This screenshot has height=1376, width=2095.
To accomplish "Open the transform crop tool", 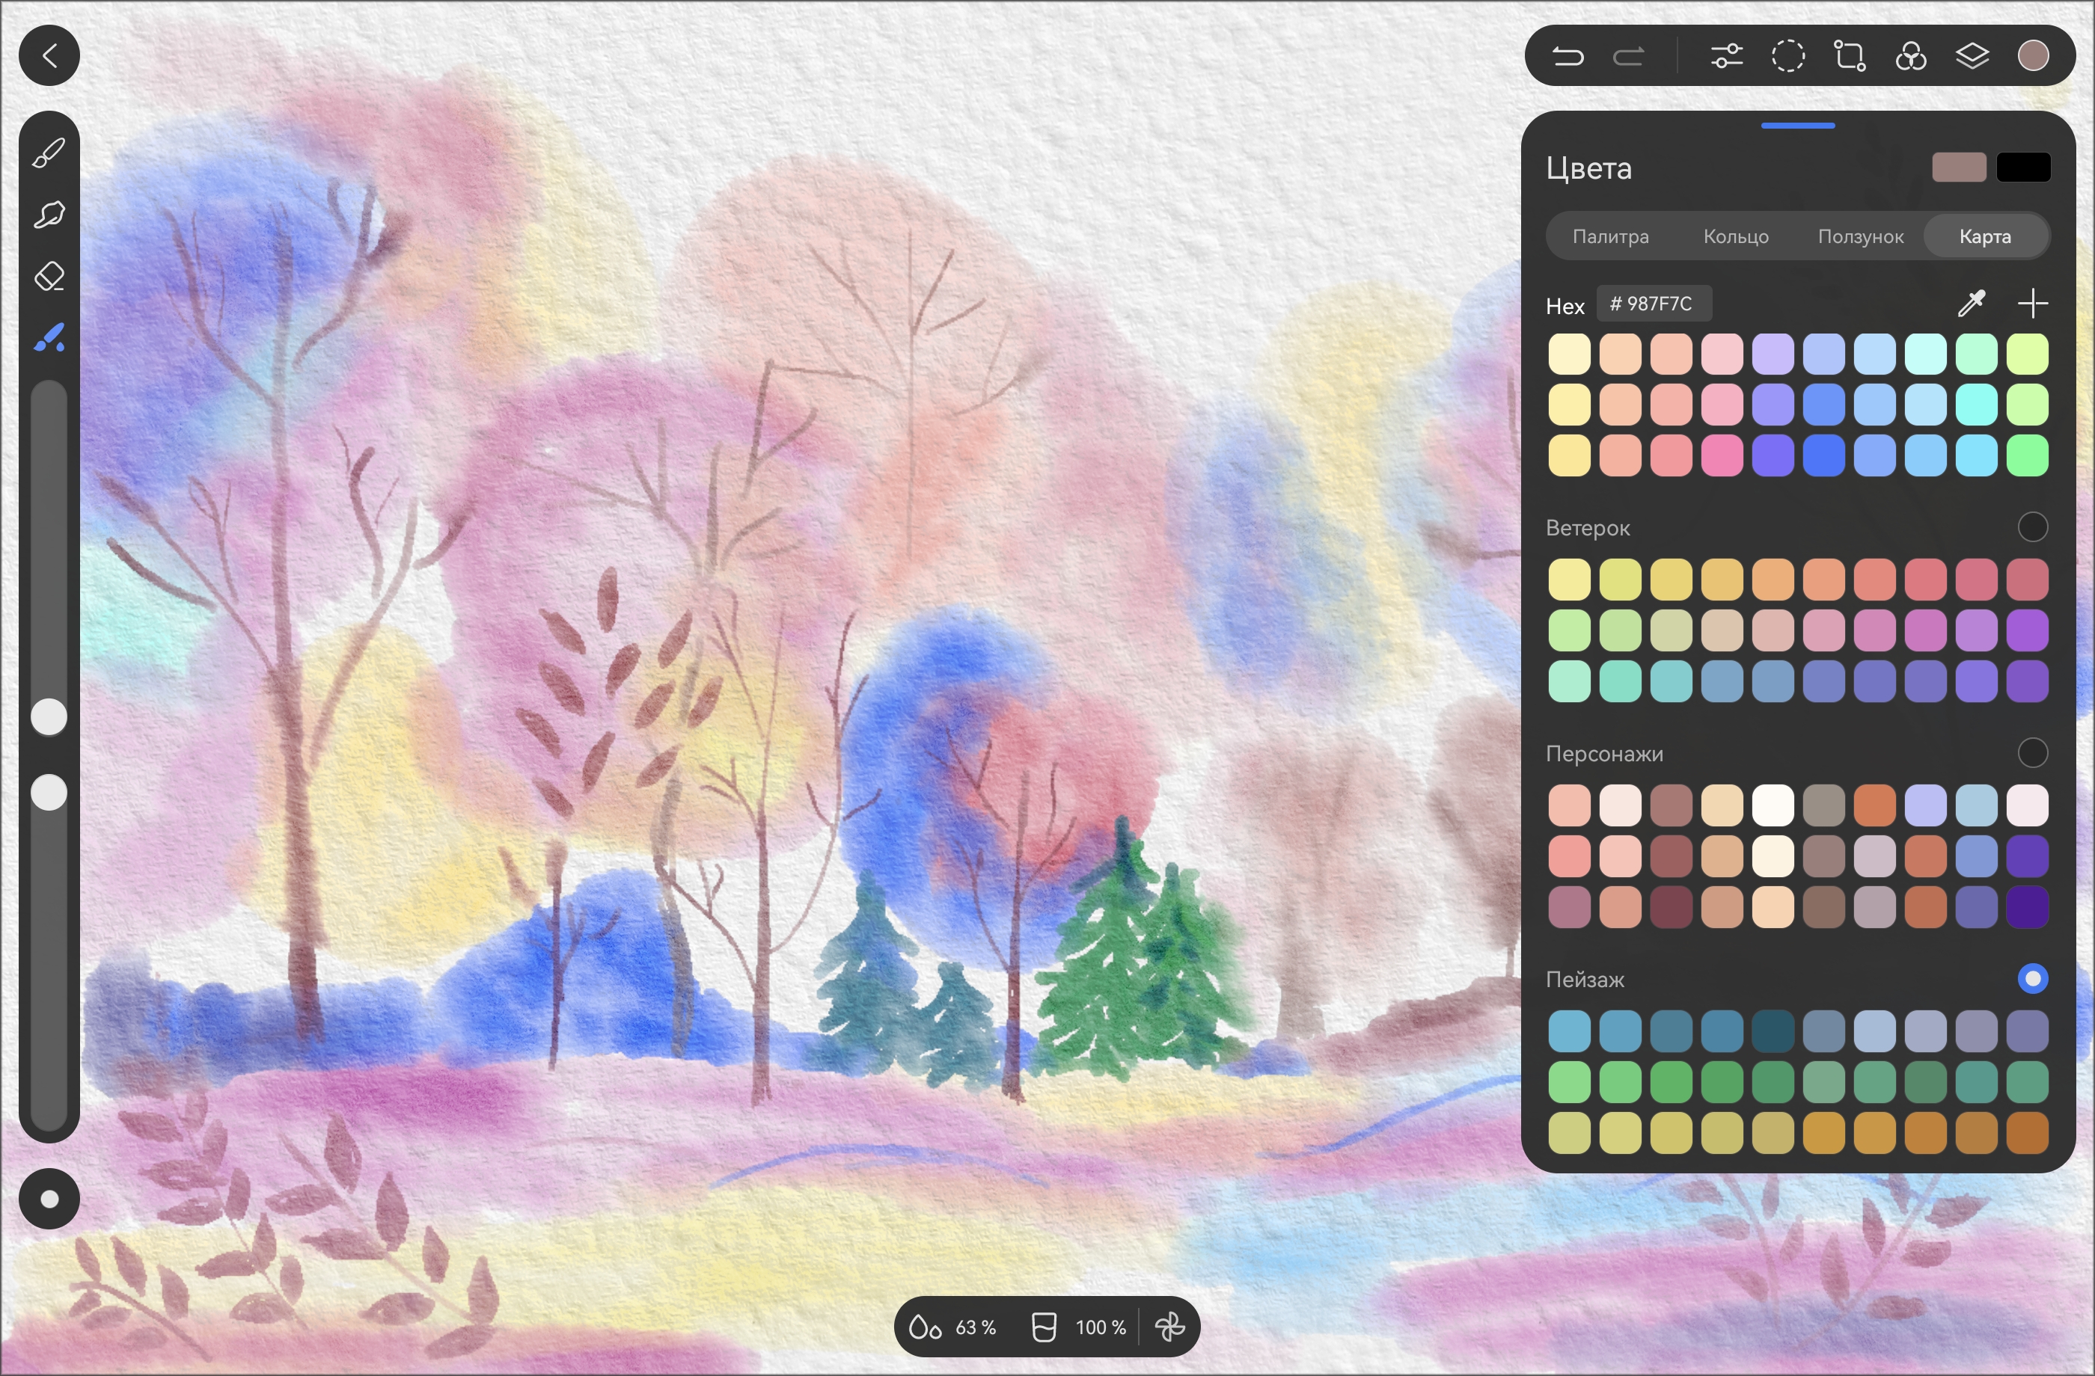I will pos(1850,56).
